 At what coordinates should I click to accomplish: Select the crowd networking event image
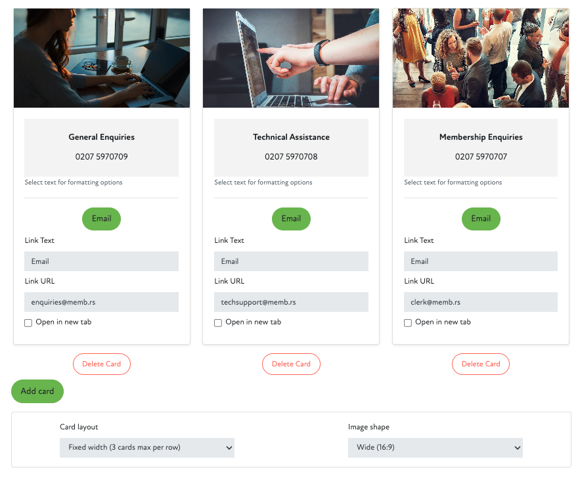[481, 58]
